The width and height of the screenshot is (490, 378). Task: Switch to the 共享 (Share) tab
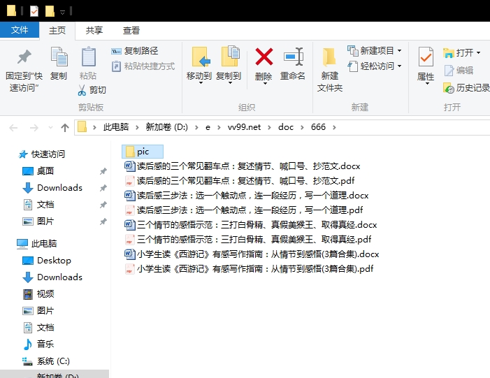[94, 31]
